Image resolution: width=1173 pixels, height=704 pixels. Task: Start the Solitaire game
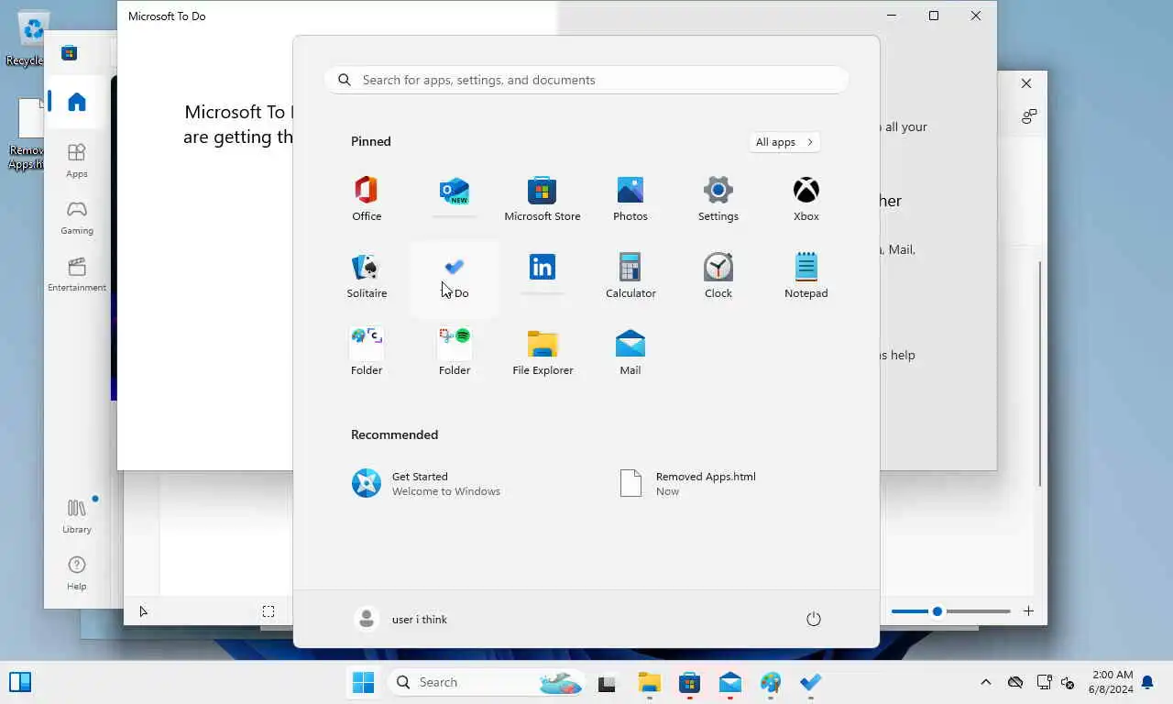coord(367,276)
